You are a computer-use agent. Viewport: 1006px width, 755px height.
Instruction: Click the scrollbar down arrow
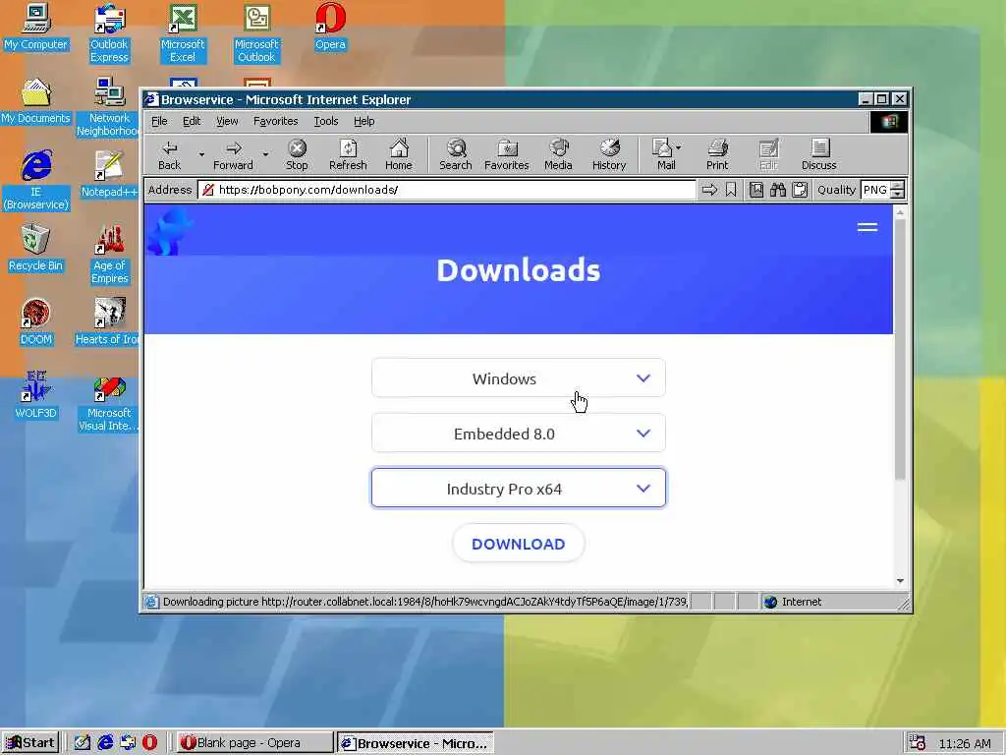(x=900, y=580)
